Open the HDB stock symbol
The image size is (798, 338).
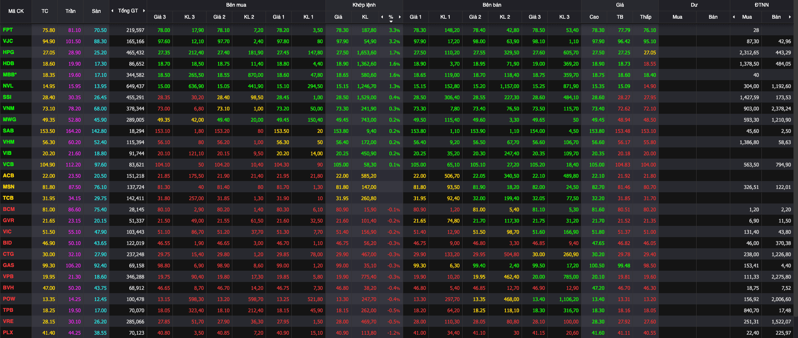pyautogui.click(x=8, y=64)
